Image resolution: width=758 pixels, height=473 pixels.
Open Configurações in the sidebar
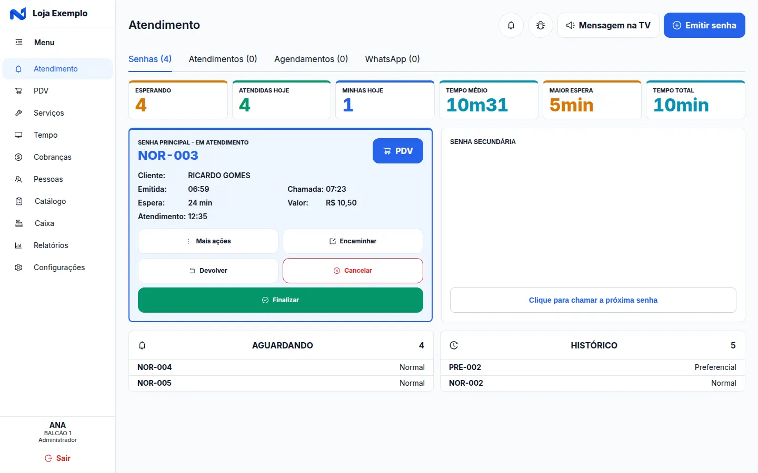[58, 268]
